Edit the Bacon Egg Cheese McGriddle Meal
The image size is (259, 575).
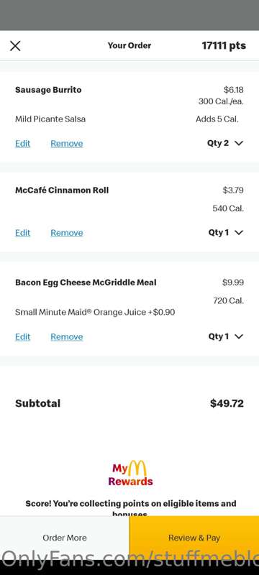(x=23, y=337)
